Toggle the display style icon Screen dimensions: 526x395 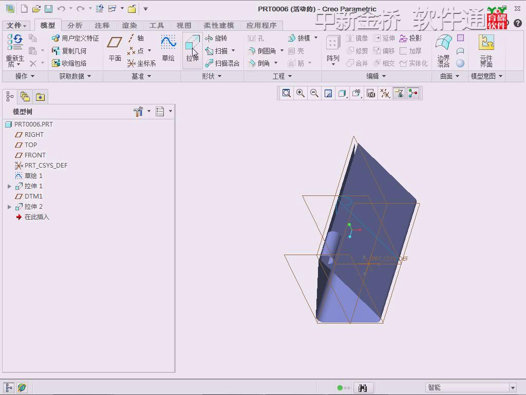[343, 94]
